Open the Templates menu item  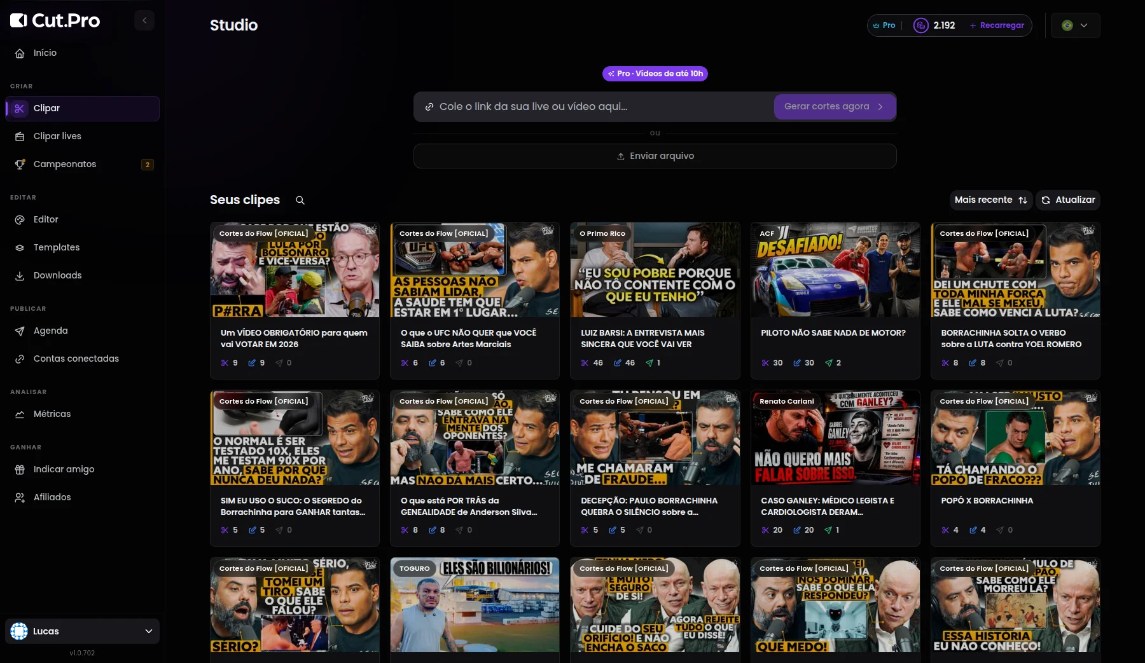82,247
